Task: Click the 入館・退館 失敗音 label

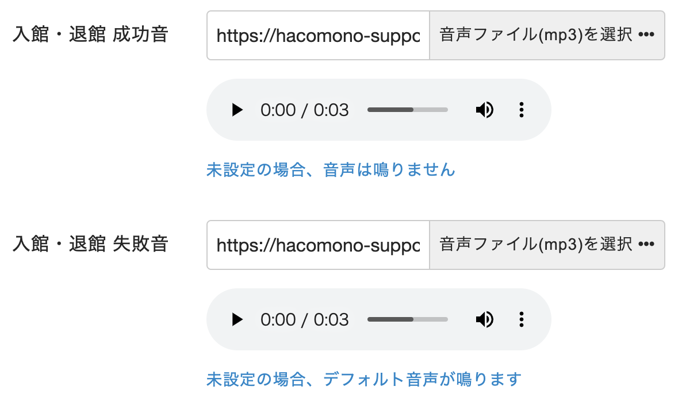Action: click(x=90, y=244)
